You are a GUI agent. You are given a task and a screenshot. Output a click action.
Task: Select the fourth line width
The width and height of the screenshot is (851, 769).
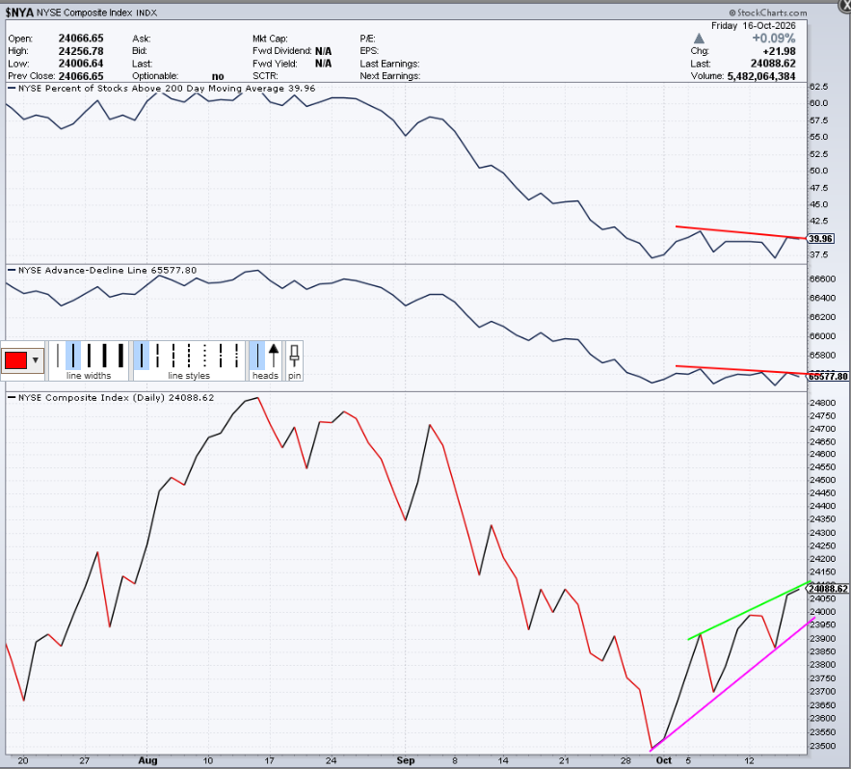pos(104,356)
